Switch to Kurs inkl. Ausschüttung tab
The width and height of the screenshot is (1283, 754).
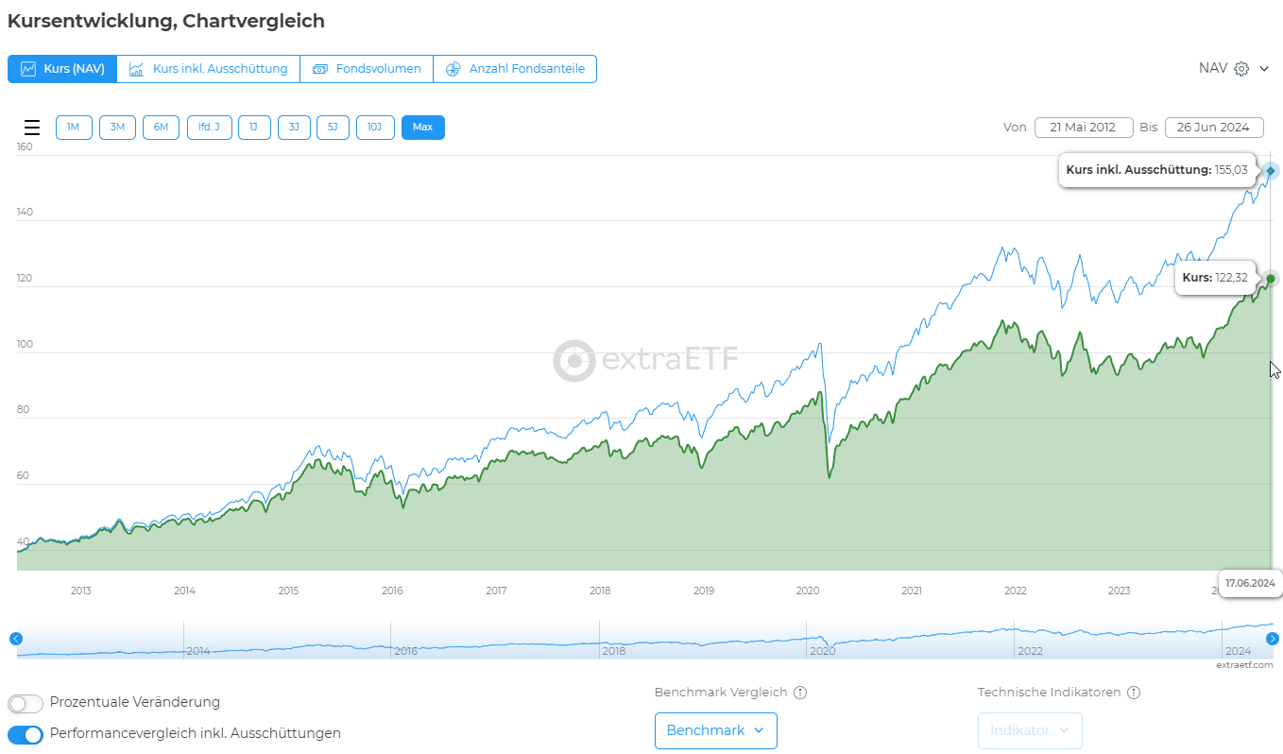[209, 69]
